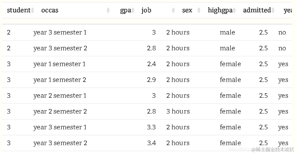Image resolution: width=296 pixels, height=154 pixels.
Task: Click the gpa value 3.3
Action: 151,127
